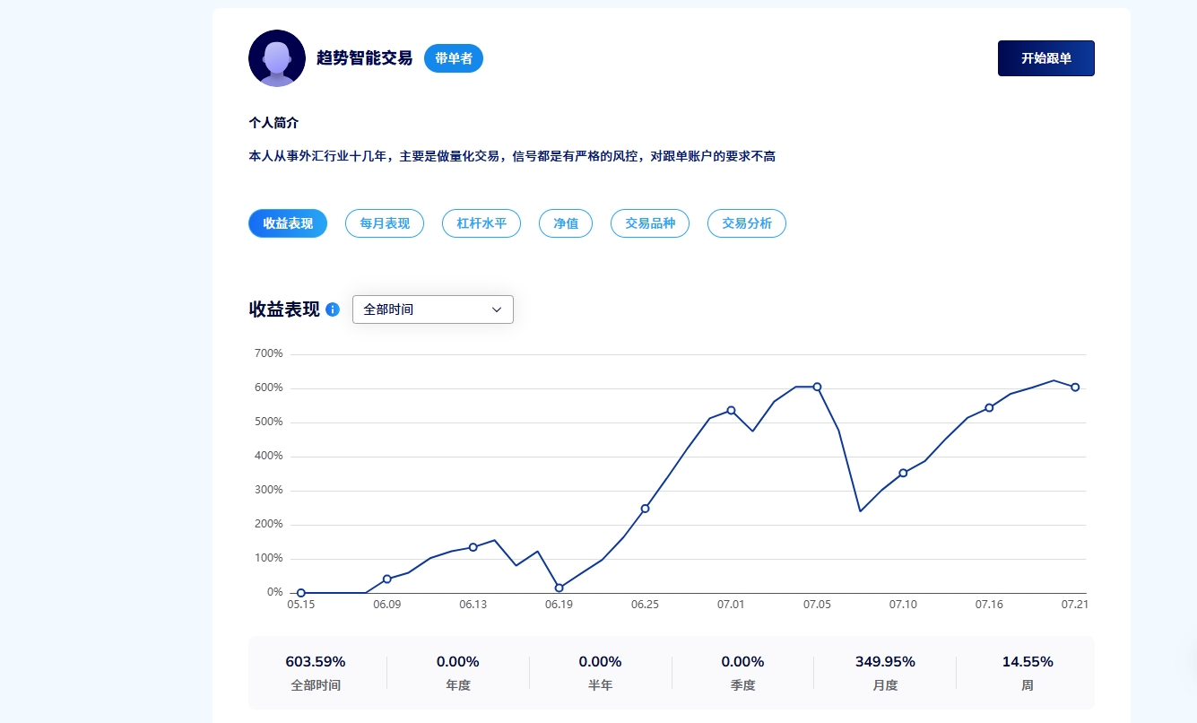Go to the 交易分析 tab
Viewport: 1197px width, 723px height.
point(747,223)
